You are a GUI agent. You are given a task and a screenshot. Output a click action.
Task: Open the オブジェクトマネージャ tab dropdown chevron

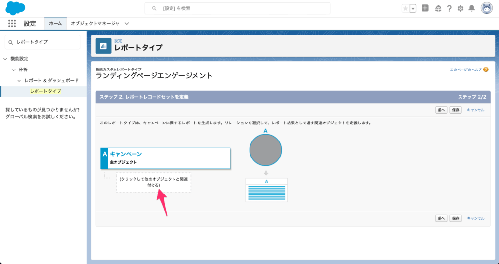tap(127, 23)
